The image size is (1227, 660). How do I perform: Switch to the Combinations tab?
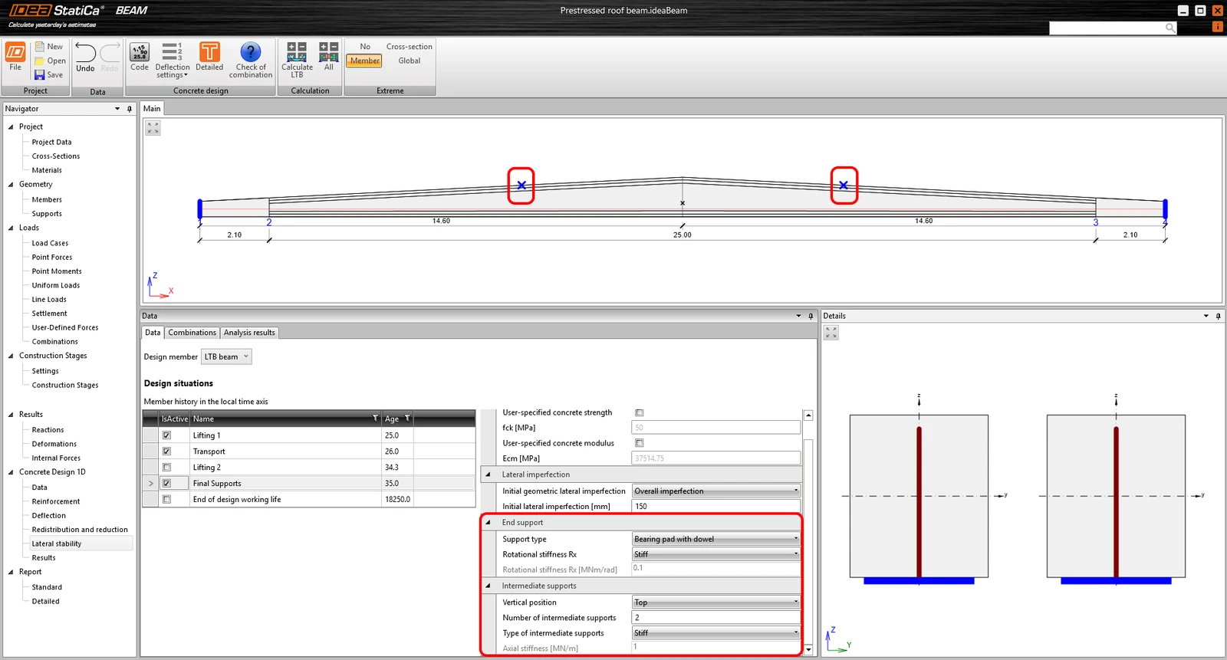point(192,333)
